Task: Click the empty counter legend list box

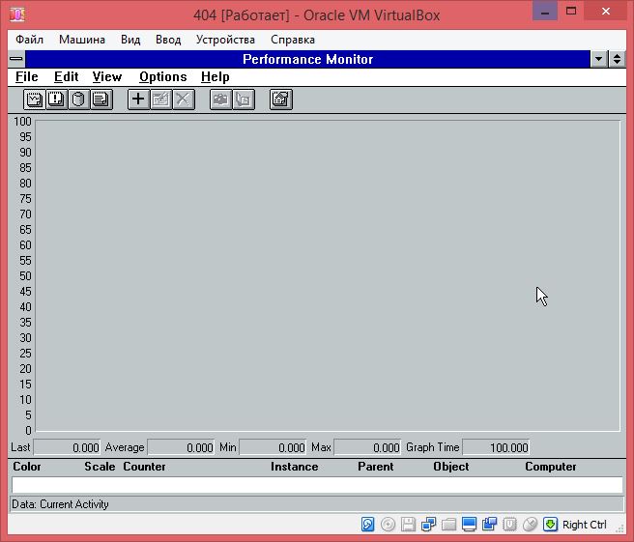Action: [317, 485]
